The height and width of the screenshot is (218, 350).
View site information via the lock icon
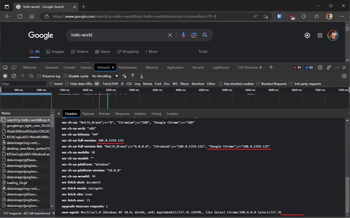[47, 16]
